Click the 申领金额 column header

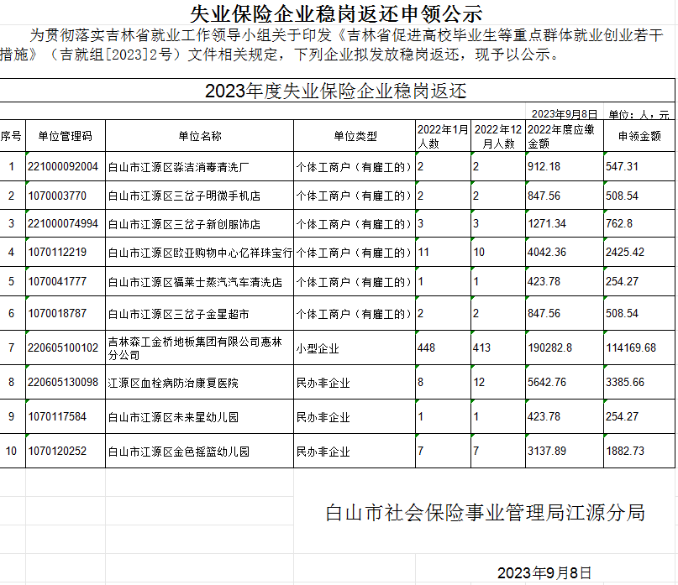click(x=639, y=136)
